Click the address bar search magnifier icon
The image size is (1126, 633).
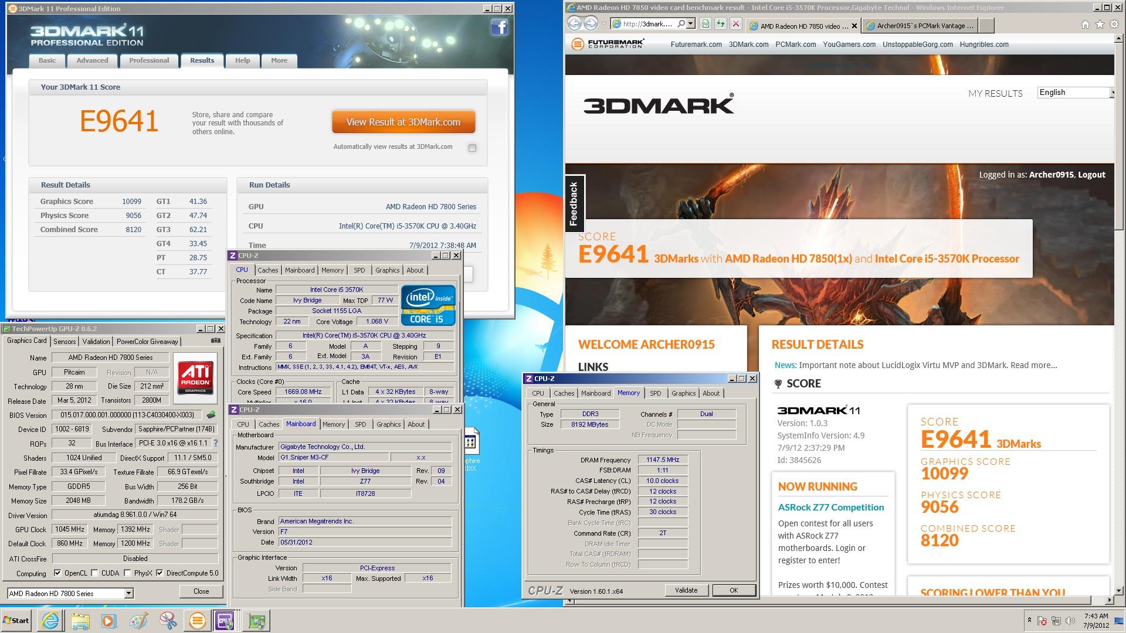[x=681, y=24]
